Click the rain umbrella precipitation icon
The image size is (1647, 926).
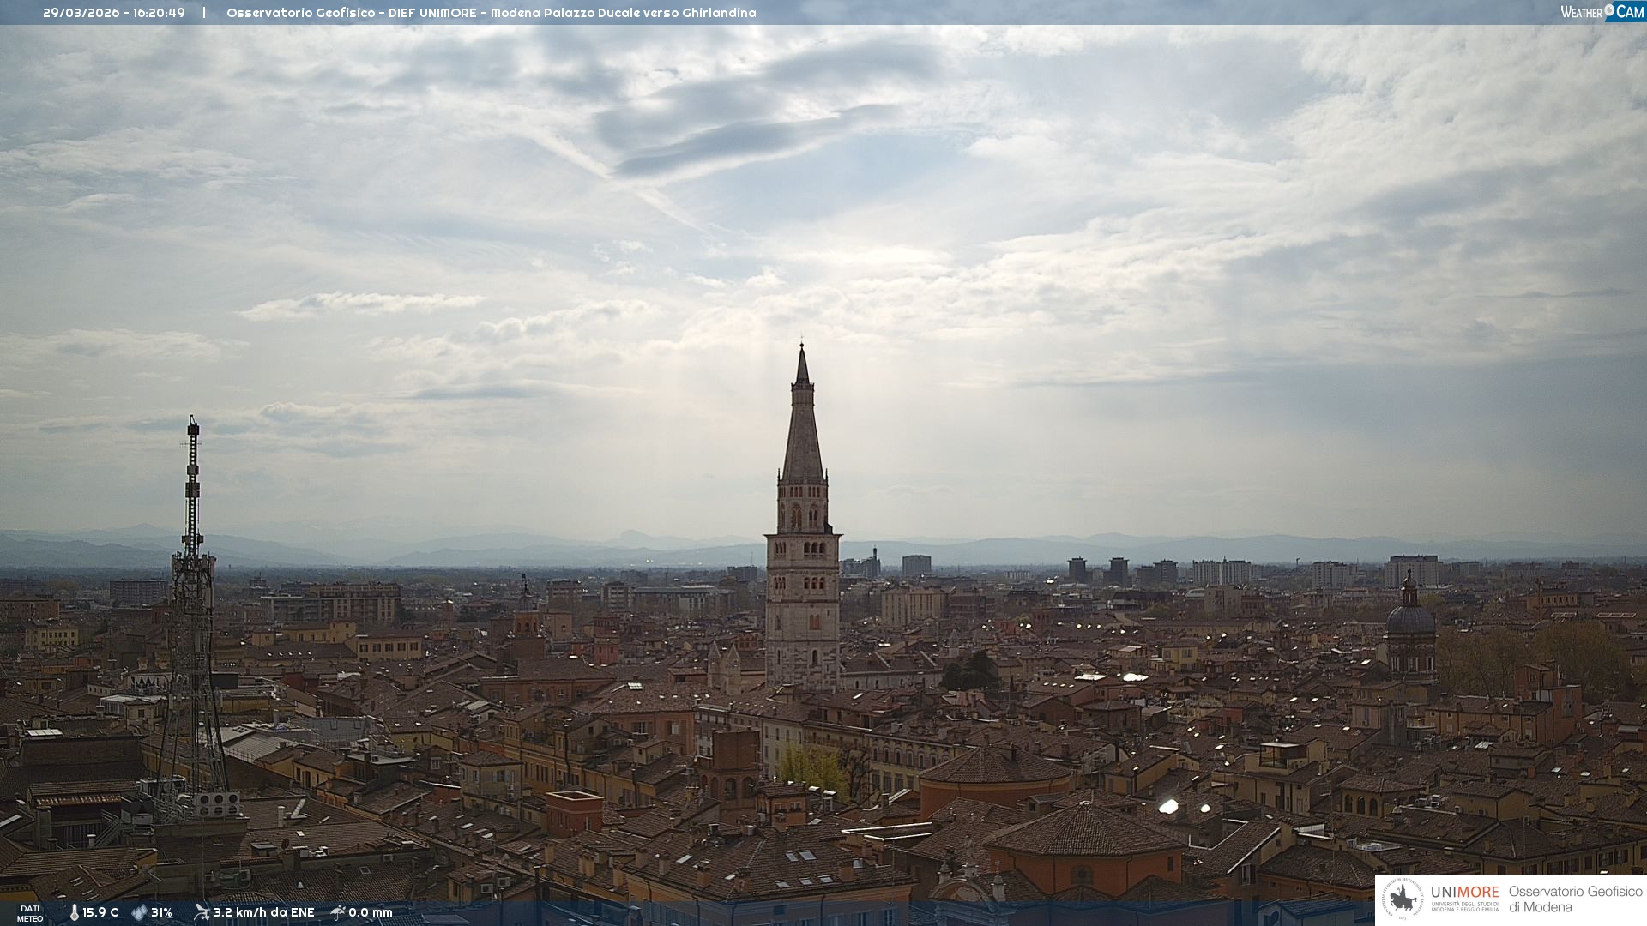point(338,912)
